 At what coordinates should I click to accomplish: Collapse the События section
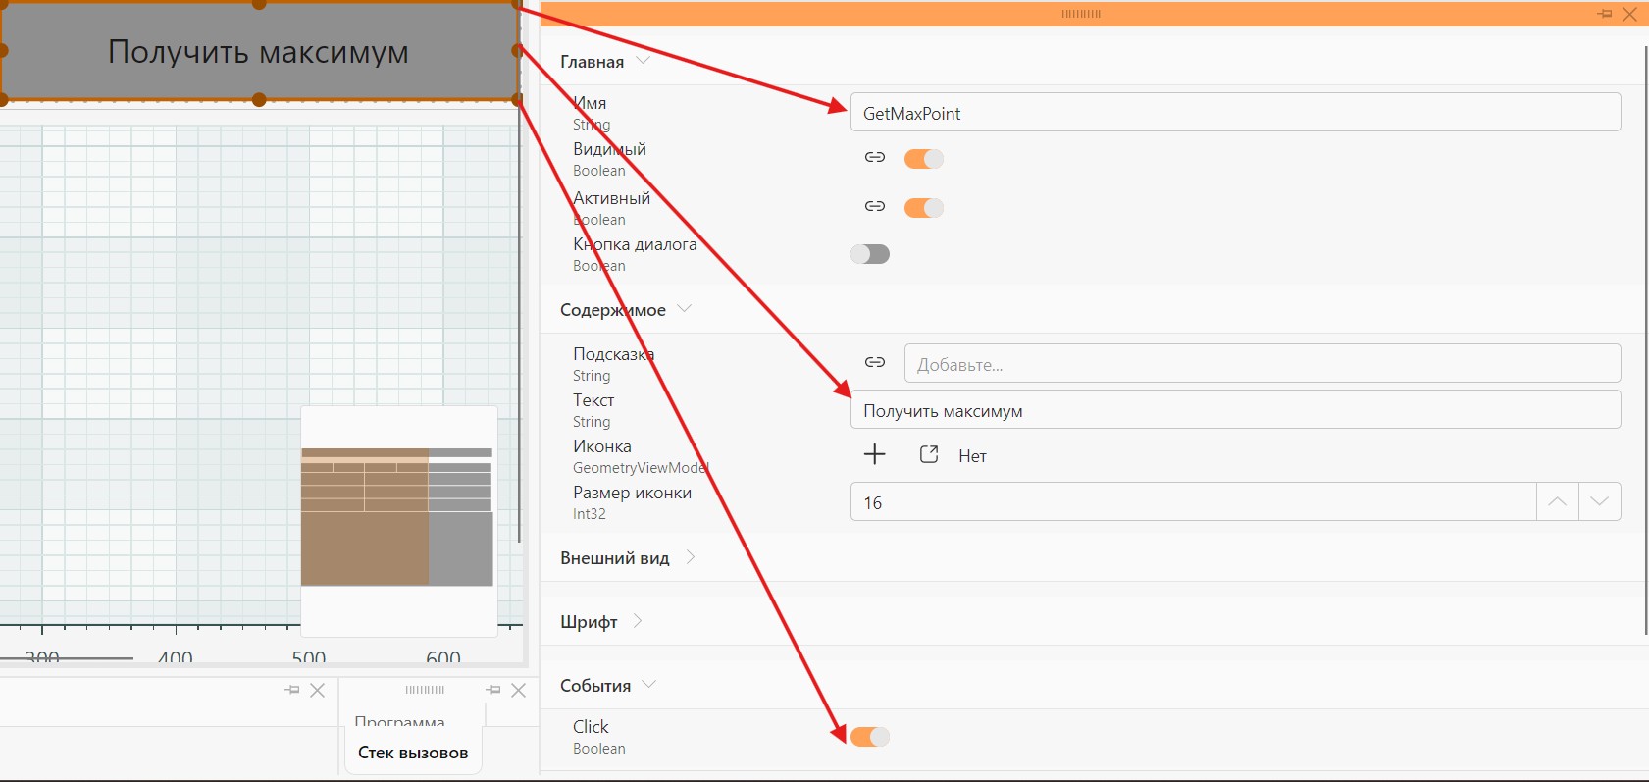648,685
